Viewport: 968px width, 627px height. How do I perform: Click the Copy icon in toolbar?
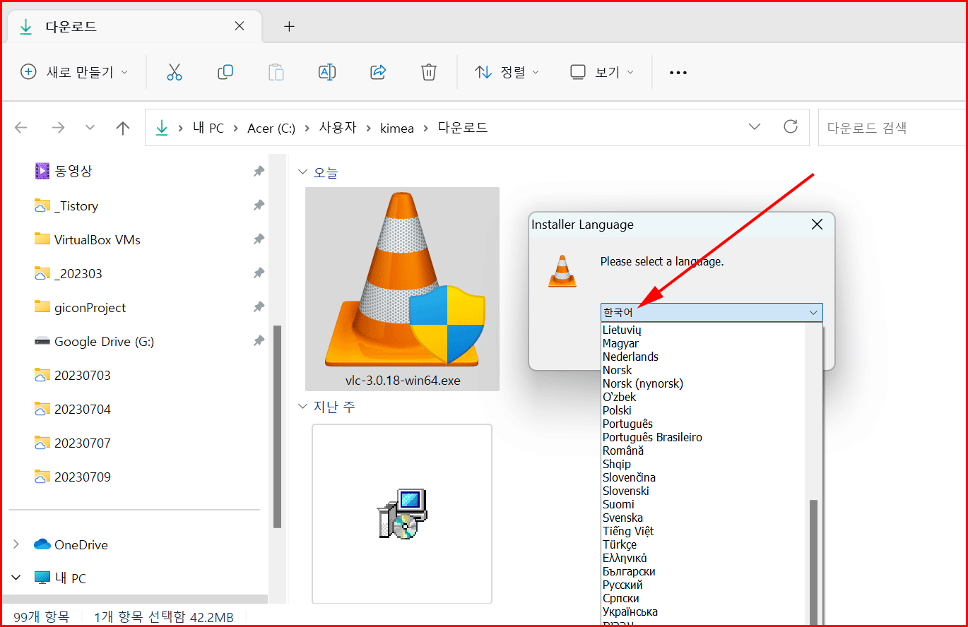225,72
